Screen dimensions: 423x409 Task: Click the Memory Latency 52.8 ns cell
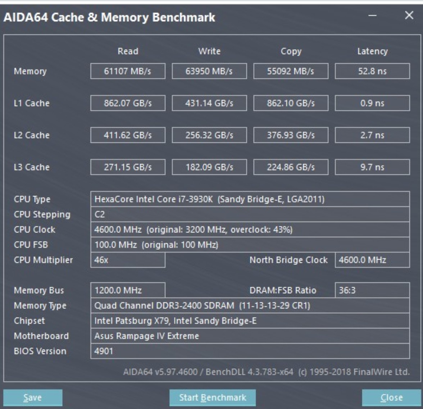(372, 71)
